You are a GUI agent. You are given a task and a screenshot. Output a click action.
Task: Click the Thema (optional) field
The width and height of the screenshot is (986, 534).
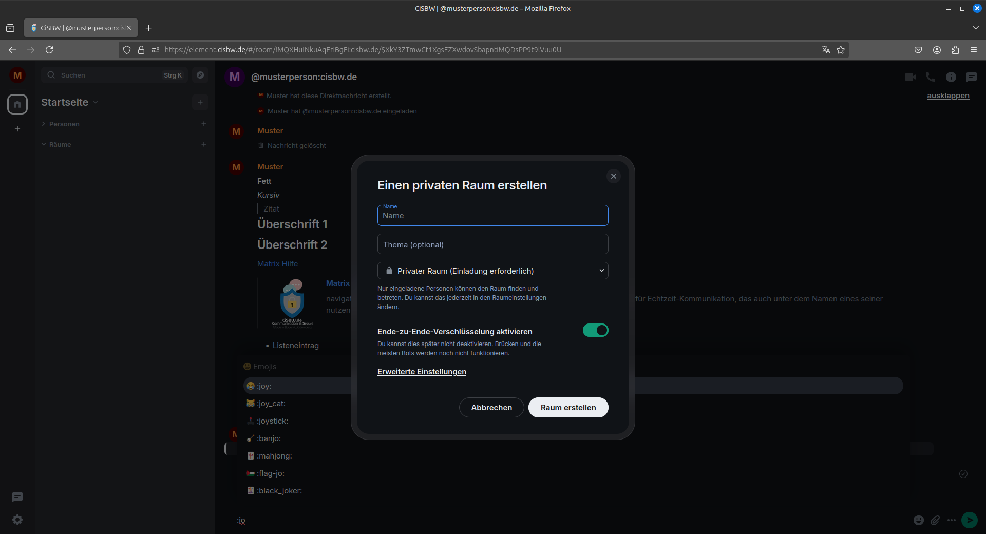[492, 244]
